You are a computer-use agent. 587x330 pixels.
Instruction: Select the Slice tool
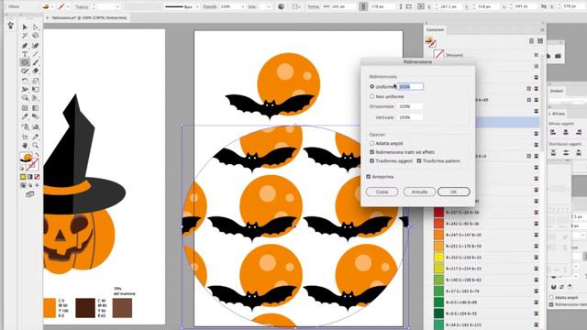[36, 137]
